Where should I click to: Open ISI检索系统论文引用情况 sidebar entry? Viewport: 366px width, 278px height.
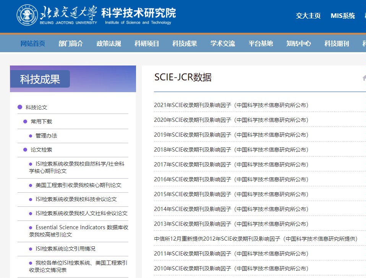click(65, 249)
